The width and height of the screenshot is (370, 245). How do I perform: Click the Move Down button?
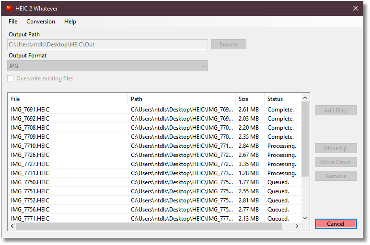click(x=335, y=162)
